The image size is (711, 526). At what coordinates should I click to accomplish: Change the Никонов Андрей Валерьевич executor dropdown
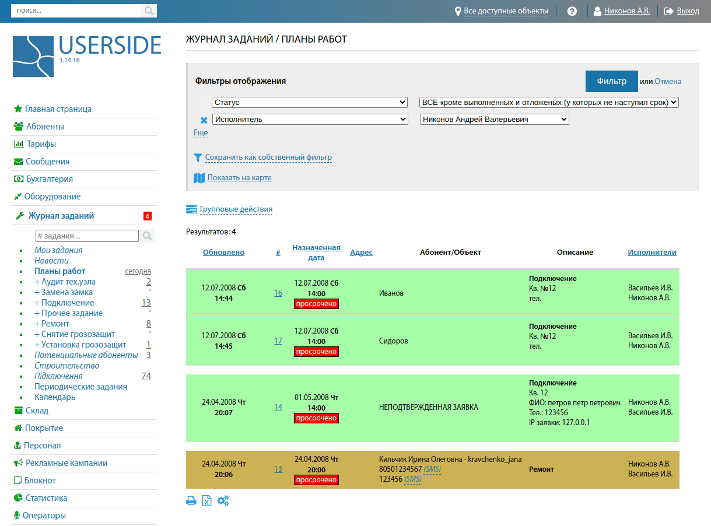point(494,118)
